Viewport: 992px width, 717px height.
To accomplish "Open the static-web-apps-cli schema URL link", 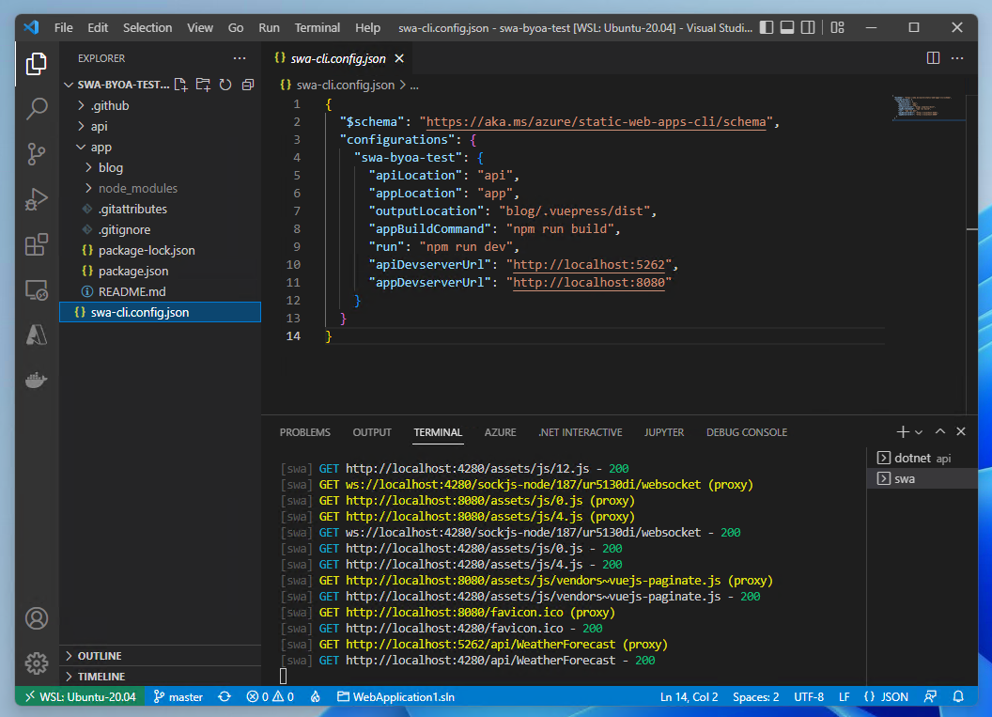I will pos(596,121).
